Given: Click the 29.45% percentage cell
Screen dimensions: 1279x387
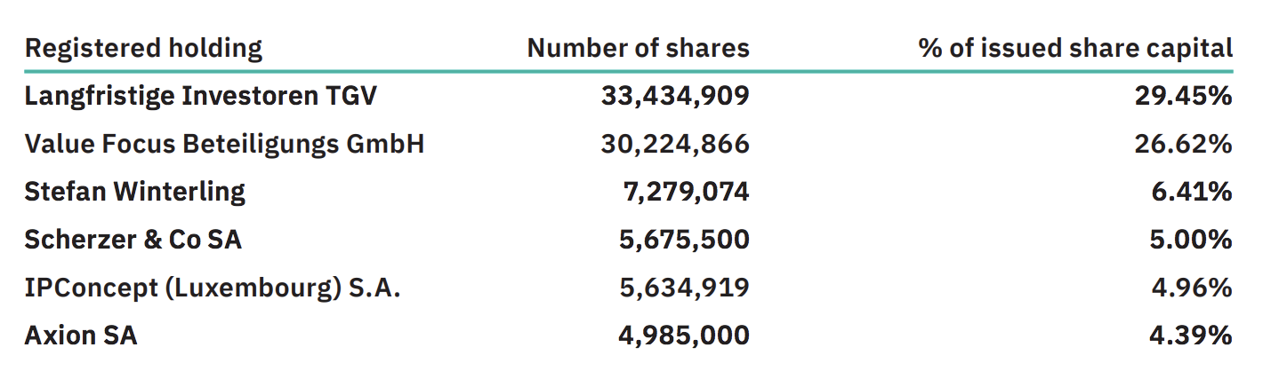Looking at the screenshot, I should pyautogui.click(x=1183, y=97).
